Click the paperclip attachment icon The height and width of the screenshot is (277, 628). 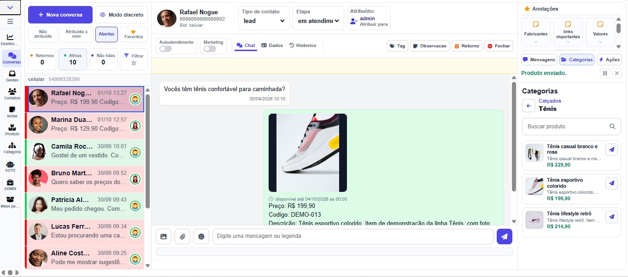pos(182,237)
